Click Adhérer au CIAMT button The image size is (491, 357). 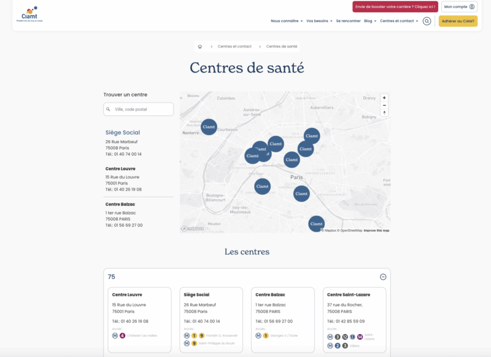pyautogui.click(x=458, y=21)
